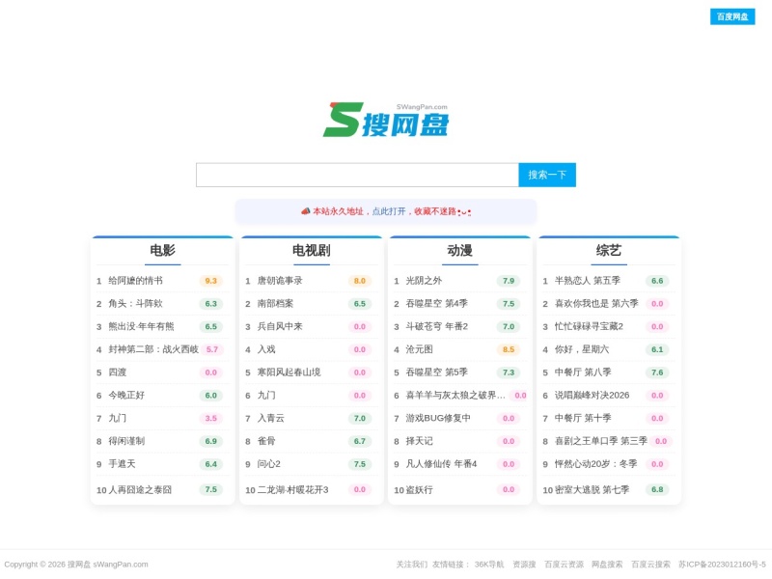Viewport: 772px width, 579px height.
Task: Open variety show 忙忙碌碌寻宝藏2
Action: (x=589, y=326)
